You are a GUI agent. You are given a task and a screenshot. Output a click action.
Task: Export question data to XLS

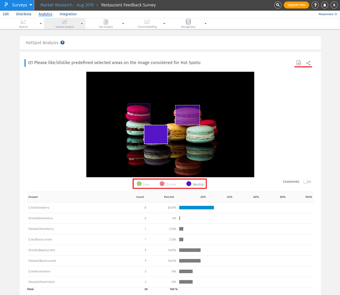[299, 63]
